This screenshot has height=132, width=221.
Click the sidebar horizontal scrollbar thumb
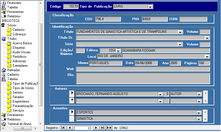click(22, 128)
